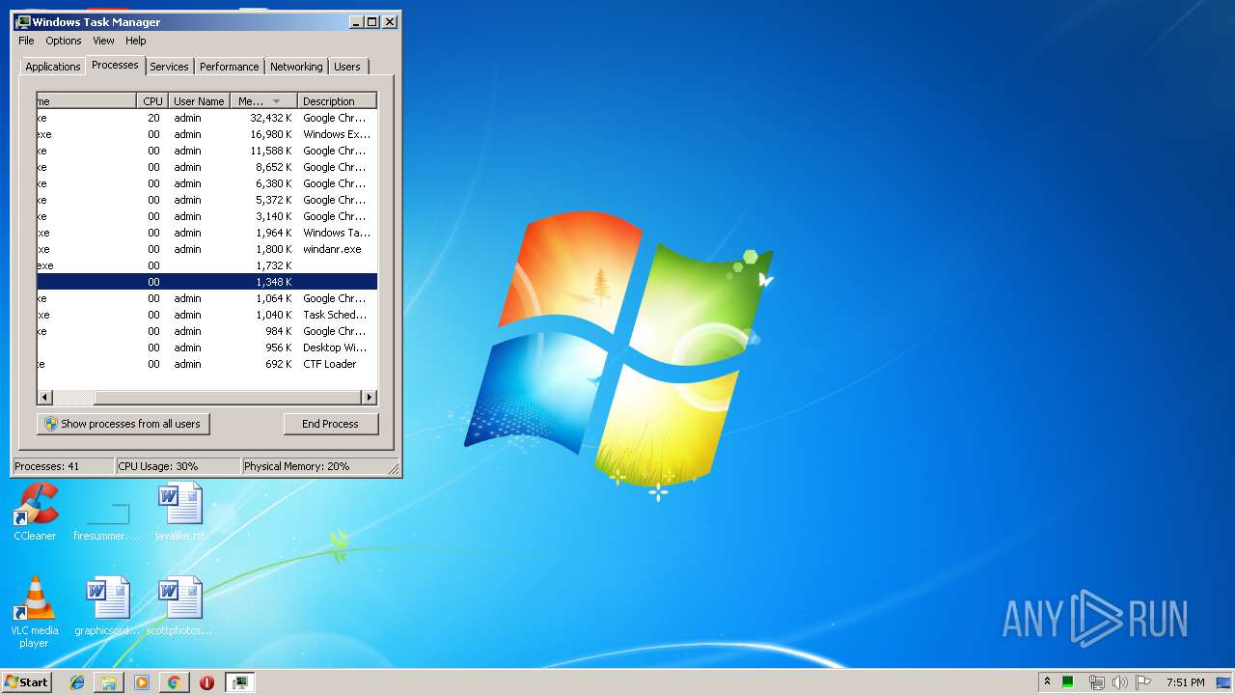1235x695 pixels.
Task: Sort by CPU column header
Action: pos(152,100)
